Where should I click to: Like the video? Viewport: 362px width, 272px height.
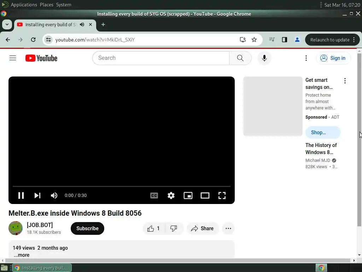[x=154, y=228]
